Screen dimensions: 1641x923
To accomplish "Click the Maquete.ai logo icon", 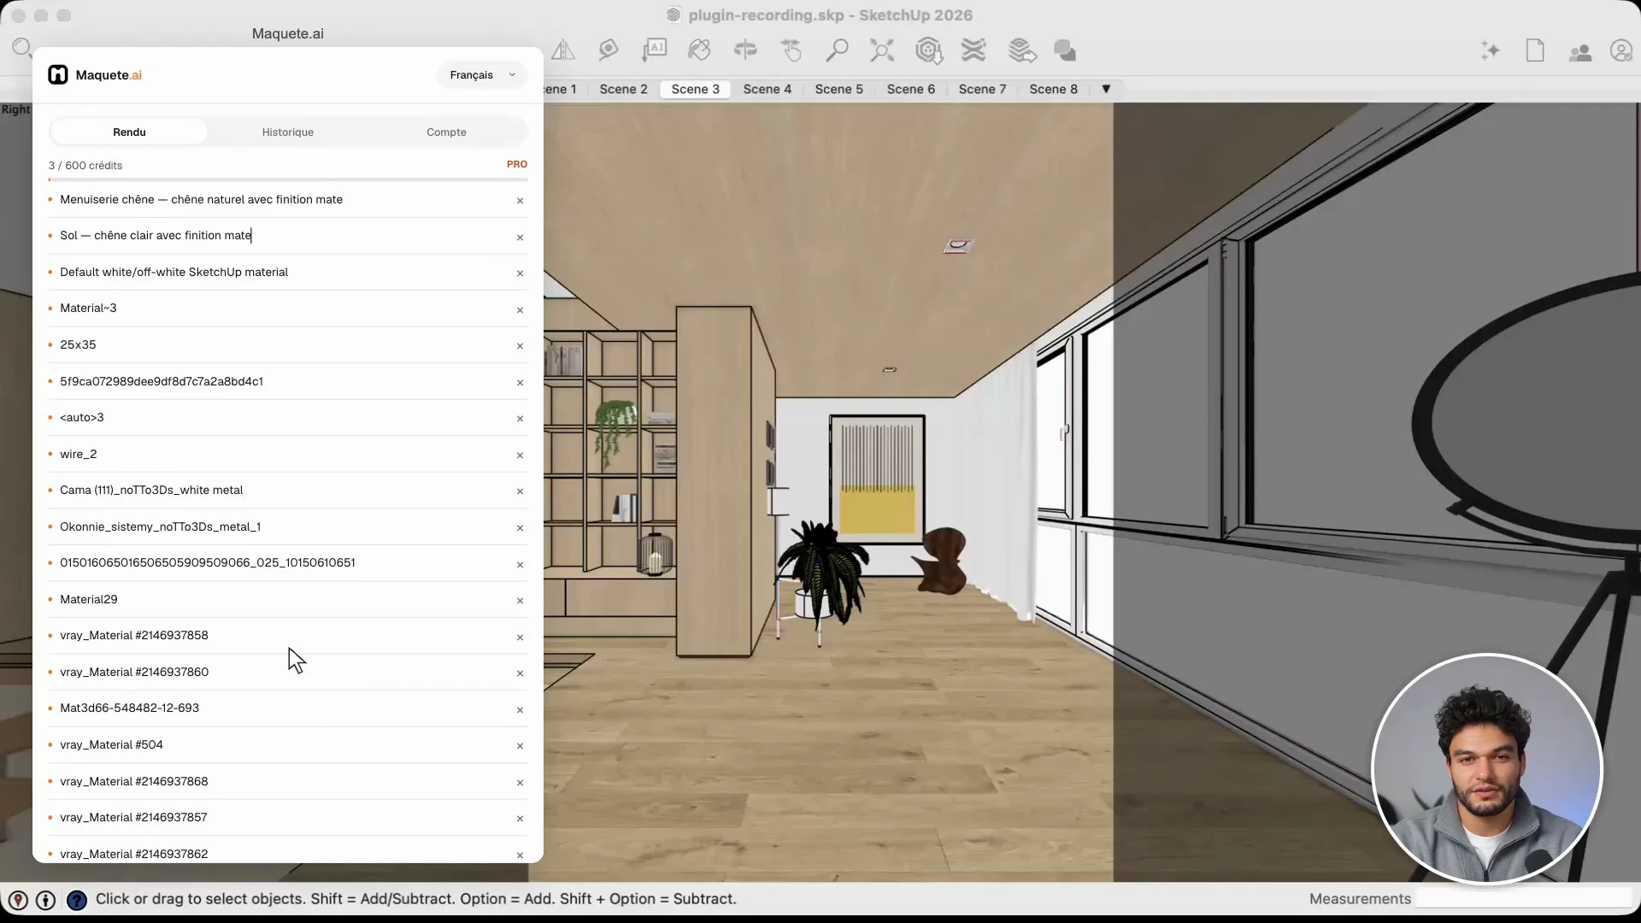I will coord(58,75).
